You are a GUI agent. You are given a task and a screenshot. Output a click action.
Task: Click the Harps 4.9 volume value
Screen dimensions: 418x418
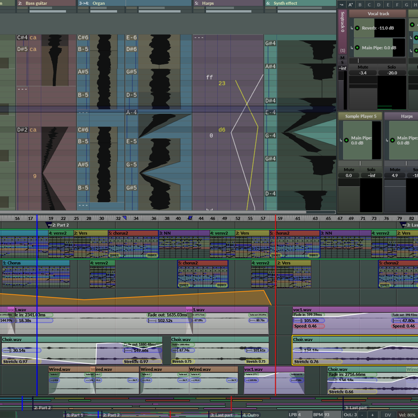point(395,176)
